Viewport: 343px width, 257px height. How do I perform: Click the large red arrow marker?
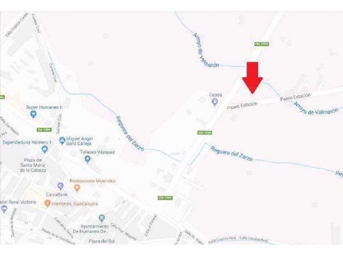tap(252, 78)
